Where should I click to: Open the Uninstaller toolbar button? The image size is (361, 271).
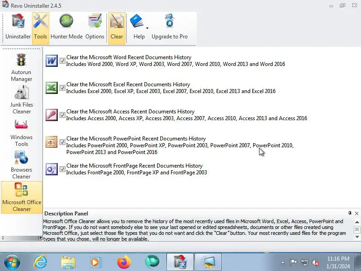pyautogui.click(x=18, y=28)
